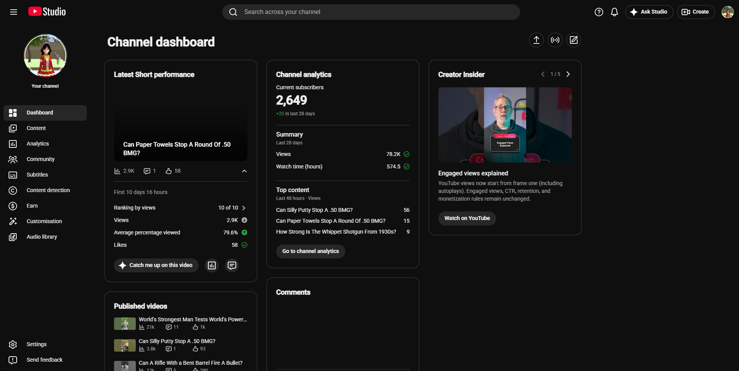739x371 pixels.
Task: Open Customisation in the sidebar
Action: tap(45, 221)
